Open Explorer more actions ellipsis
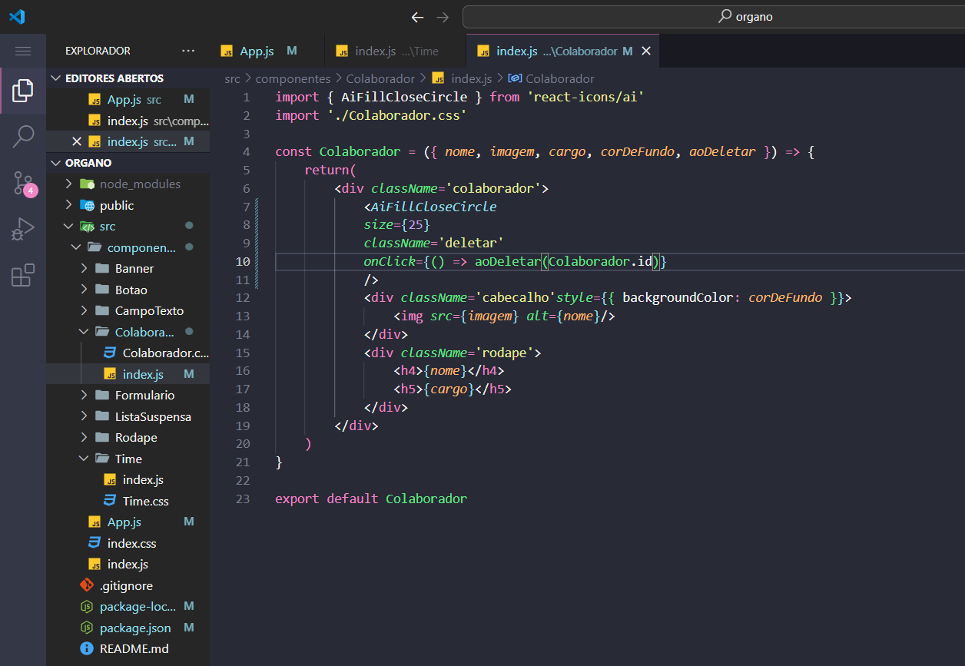 [x=188, y=51]
